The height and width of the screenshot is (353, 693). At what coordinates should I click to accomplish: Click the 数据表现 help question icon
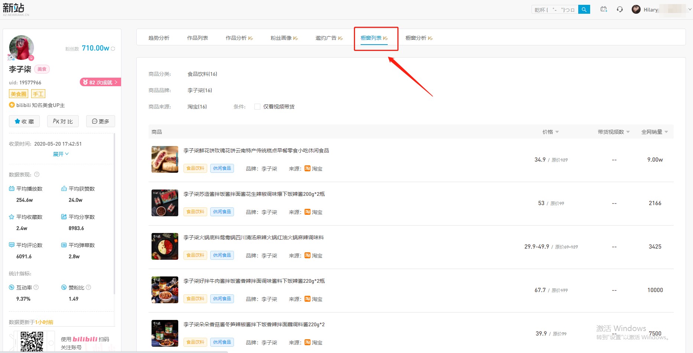(37, 174)
